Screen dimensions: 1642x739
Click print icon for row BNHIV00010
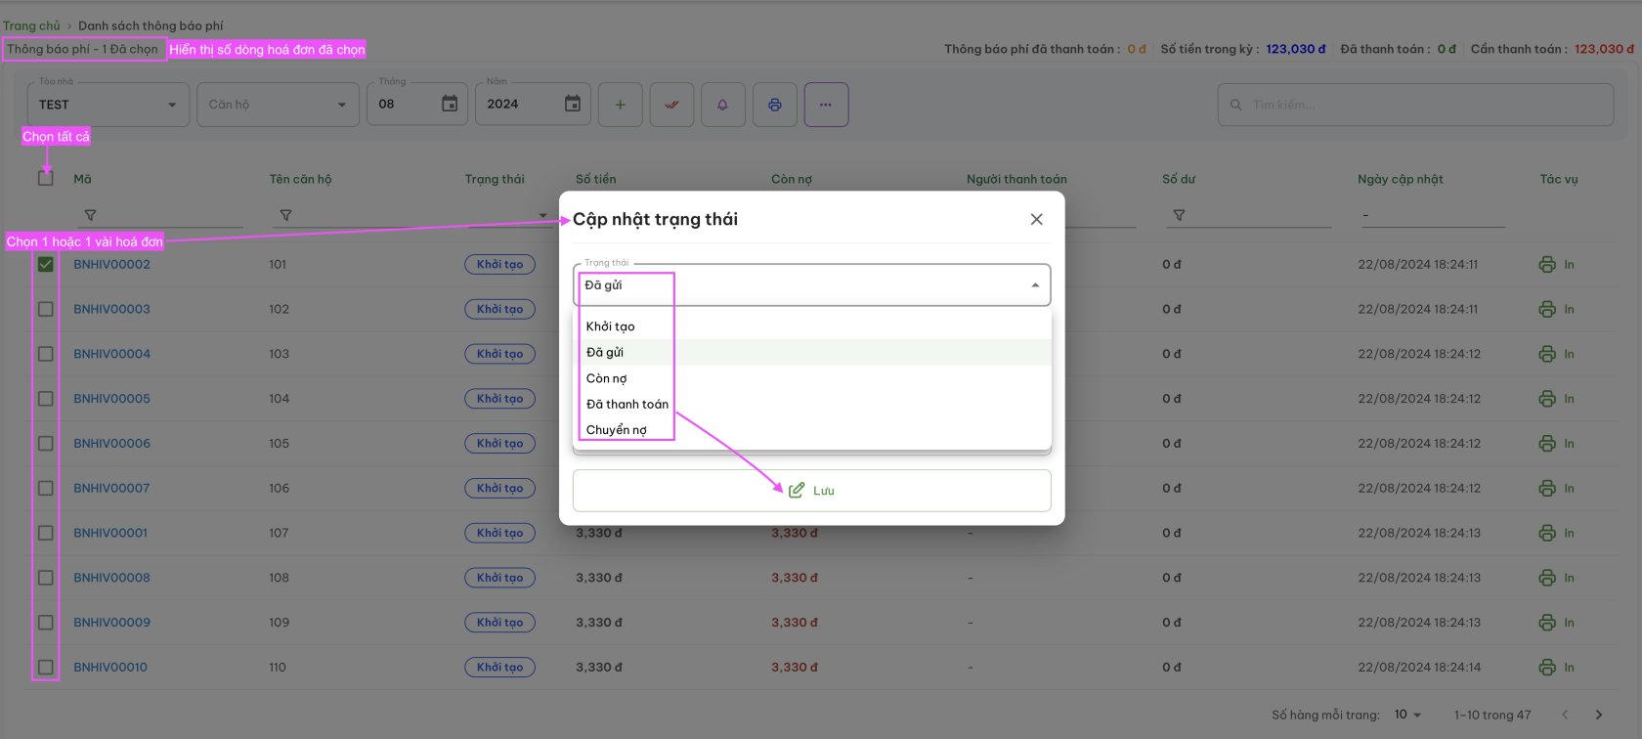1547,668
